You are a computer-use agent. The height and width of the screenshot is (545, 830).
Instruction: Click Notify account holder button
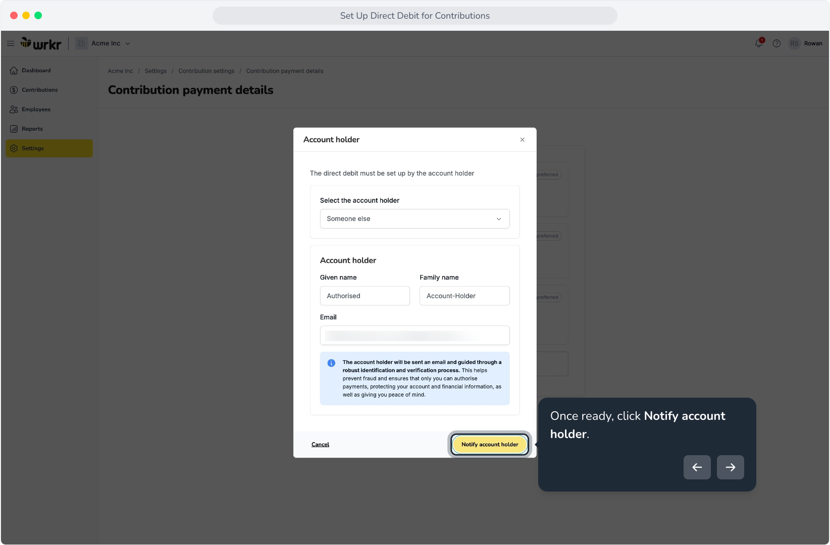pyautogui.click(x=490, y=445)
